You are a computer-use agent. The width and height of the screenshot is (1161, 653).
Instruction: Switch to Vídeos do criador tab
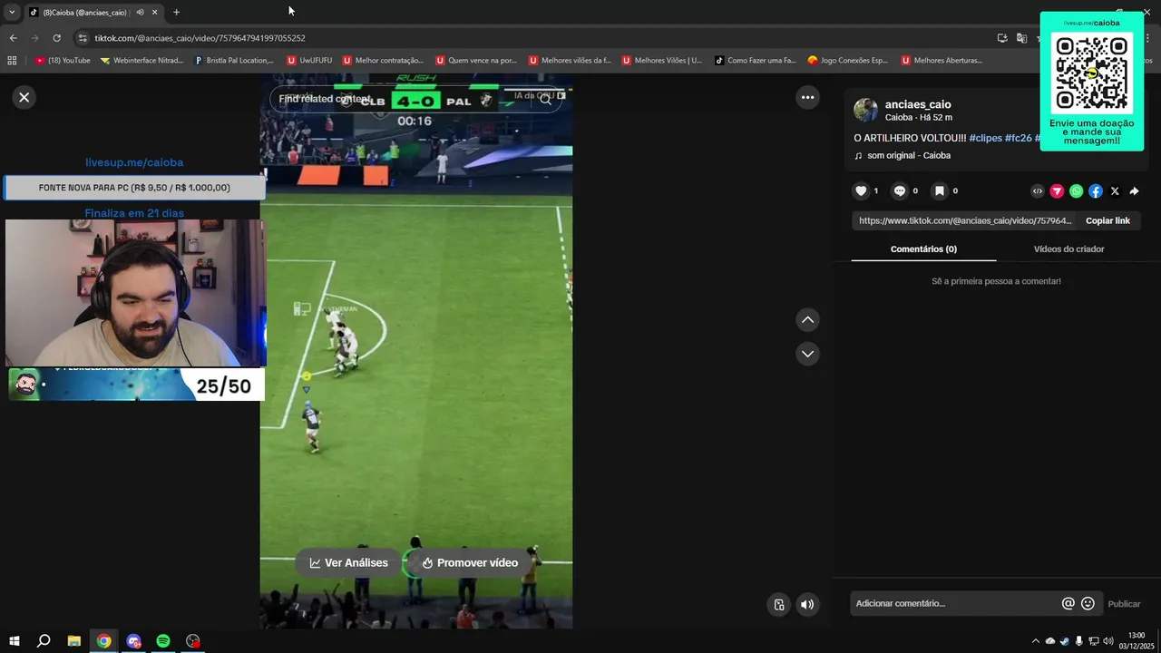(x=1068, y=249)
